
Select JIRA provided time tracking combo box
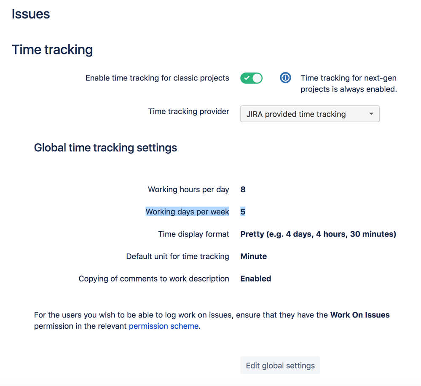(310, 114)
